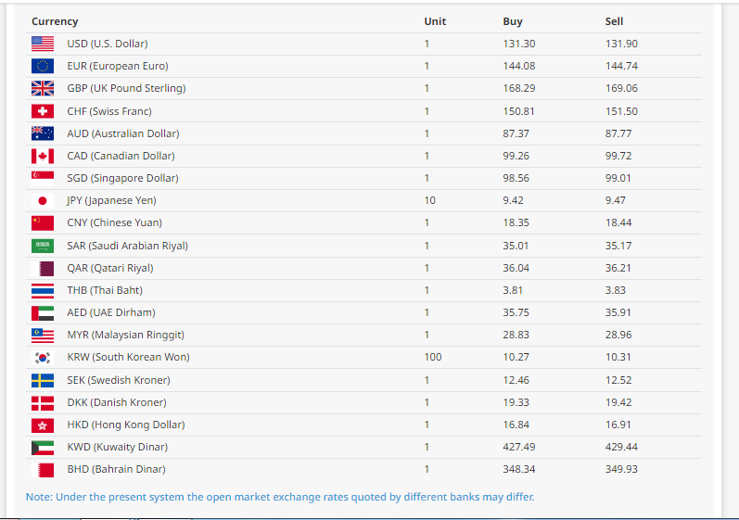The image size is (739, 520).
Task: Click the BHD sell rate 349.93
Action: click(621, 469)
